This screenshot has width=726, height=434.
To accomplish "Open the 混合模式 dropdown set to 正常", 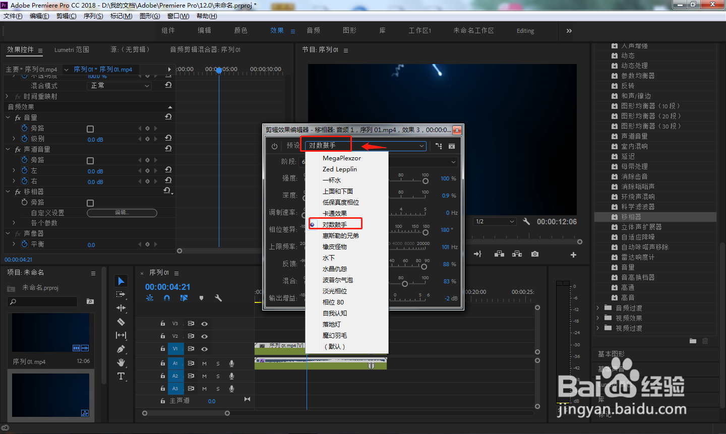I will [119, 86].
